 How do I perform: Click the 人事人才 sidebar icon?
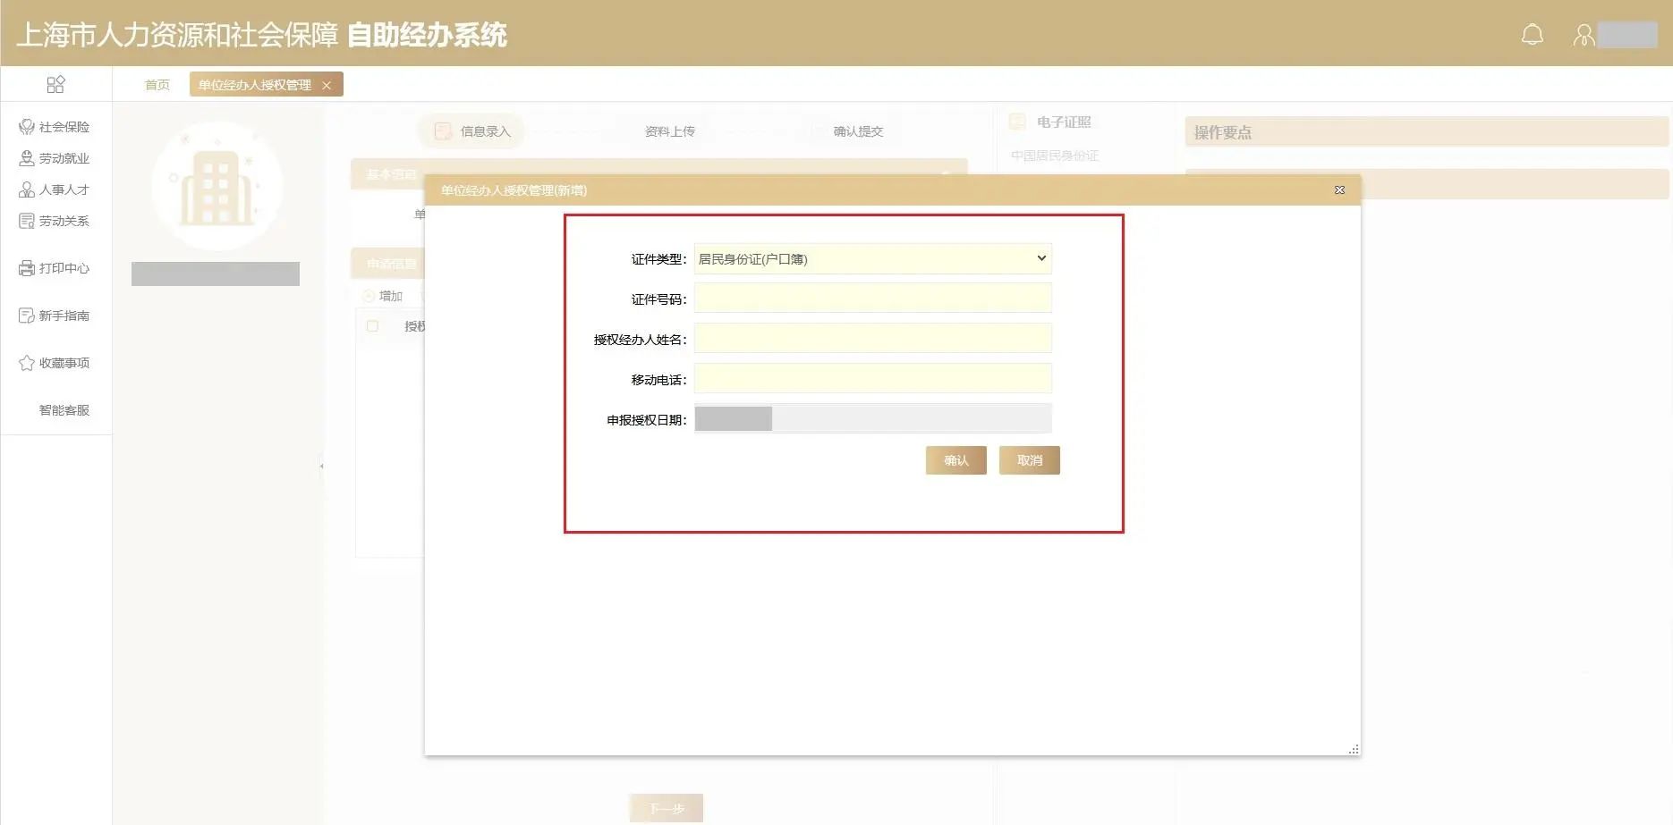click(27, 189)
